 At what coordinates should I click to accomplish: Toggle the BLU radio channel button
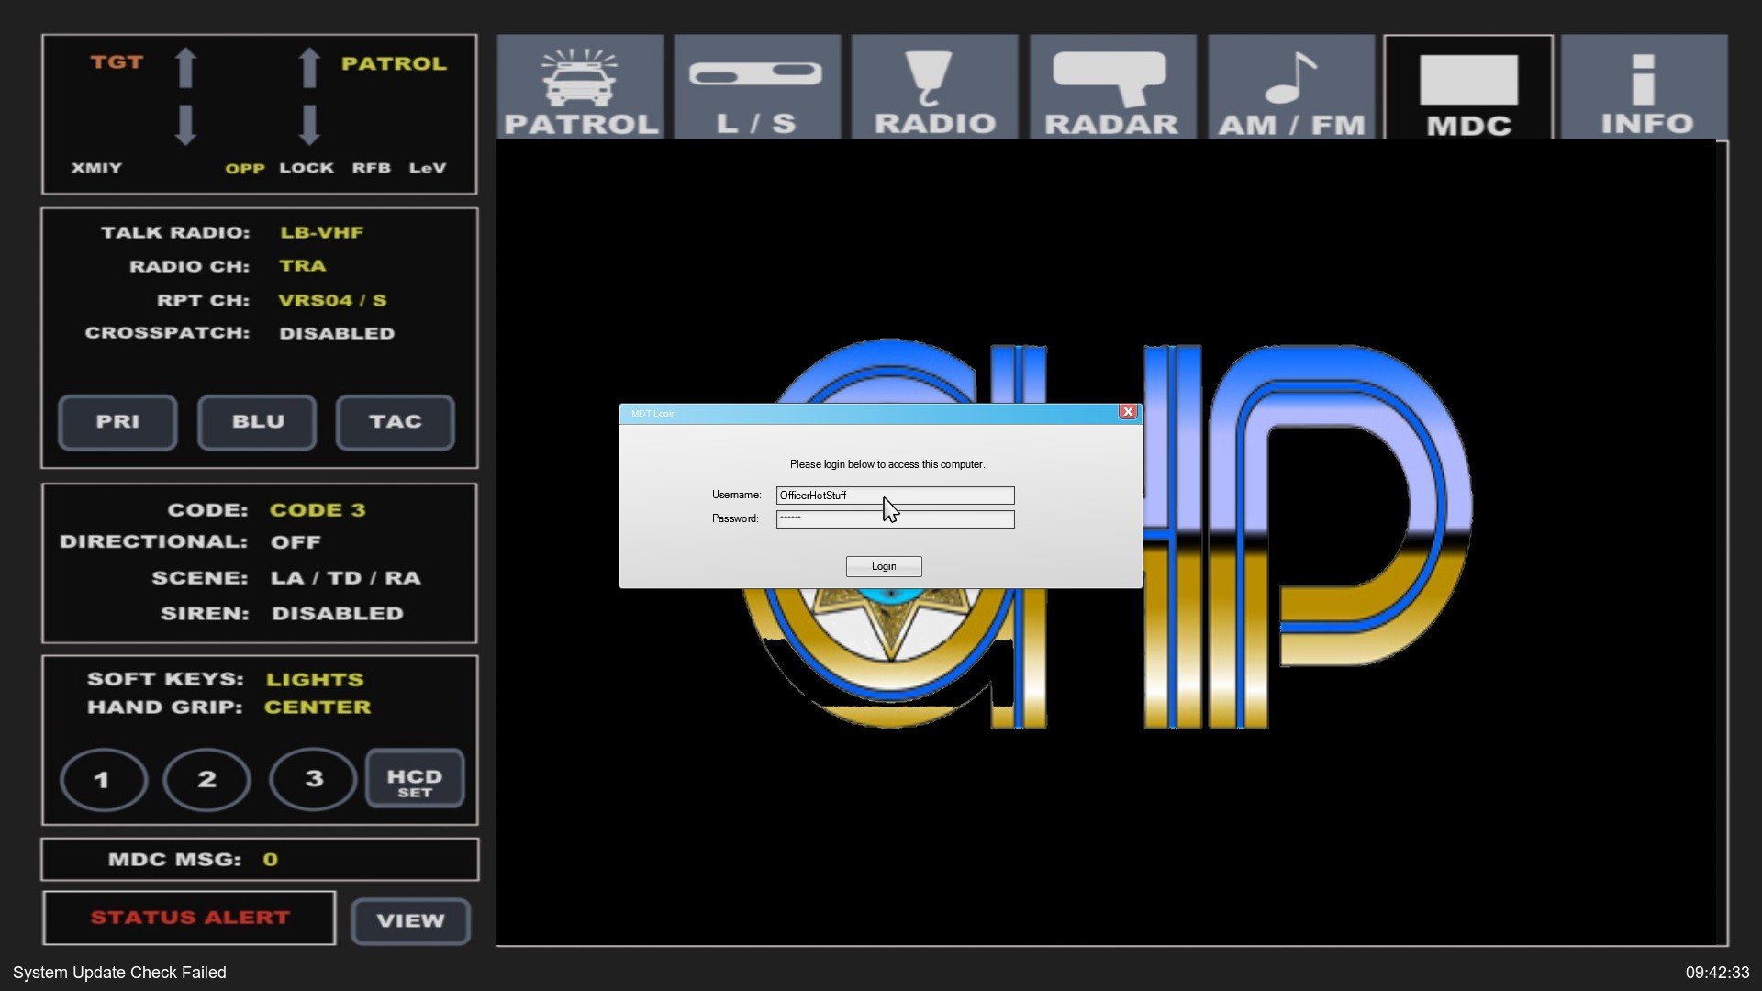[x=258, y=422]
